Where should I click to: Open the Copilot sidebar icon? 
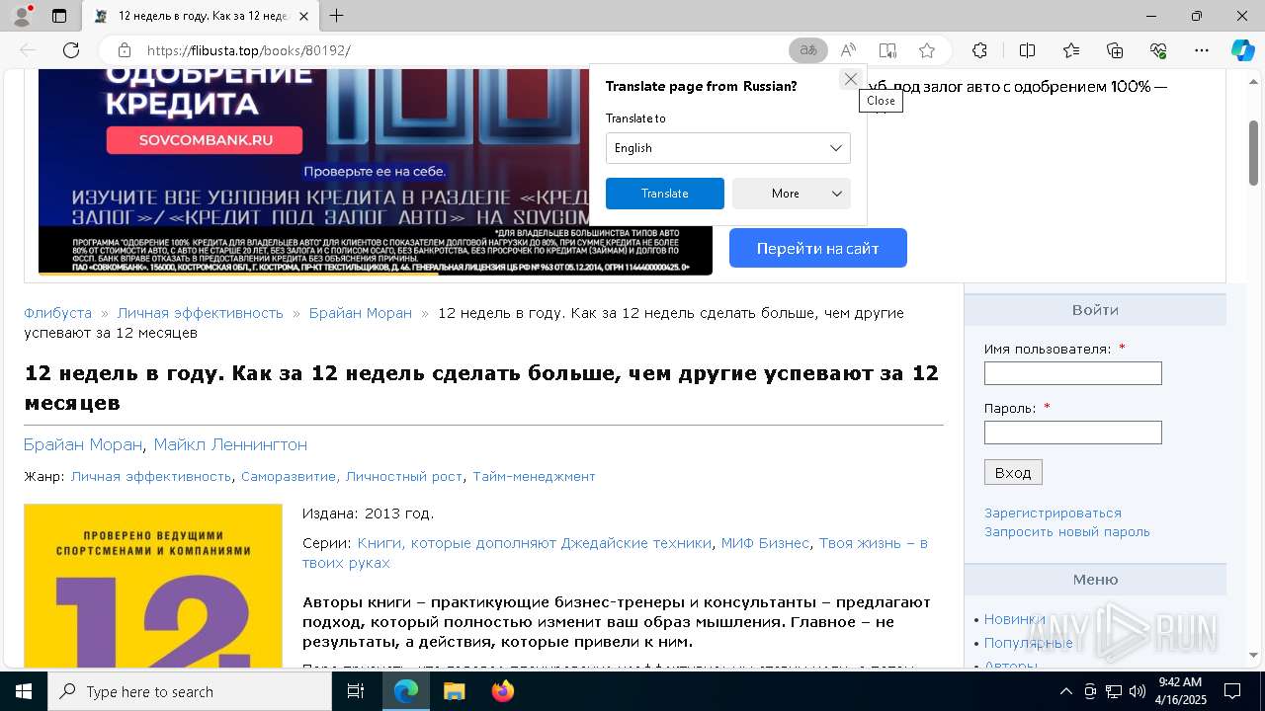[x=1242, y=50]
